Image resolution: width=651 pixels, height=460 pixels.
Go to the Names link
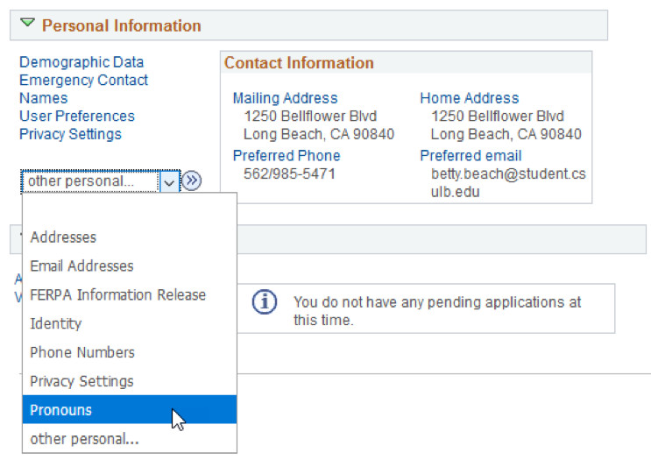pos(43,98)
